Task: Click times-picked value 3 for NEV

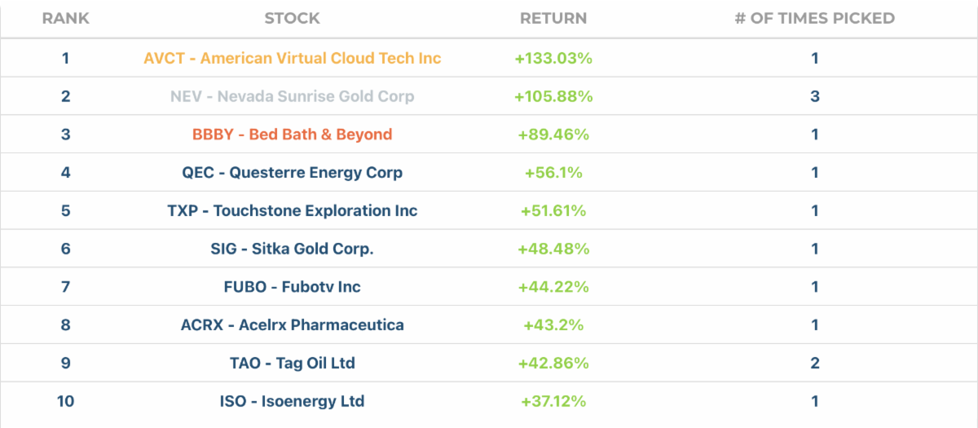Action: pos(814,96)
